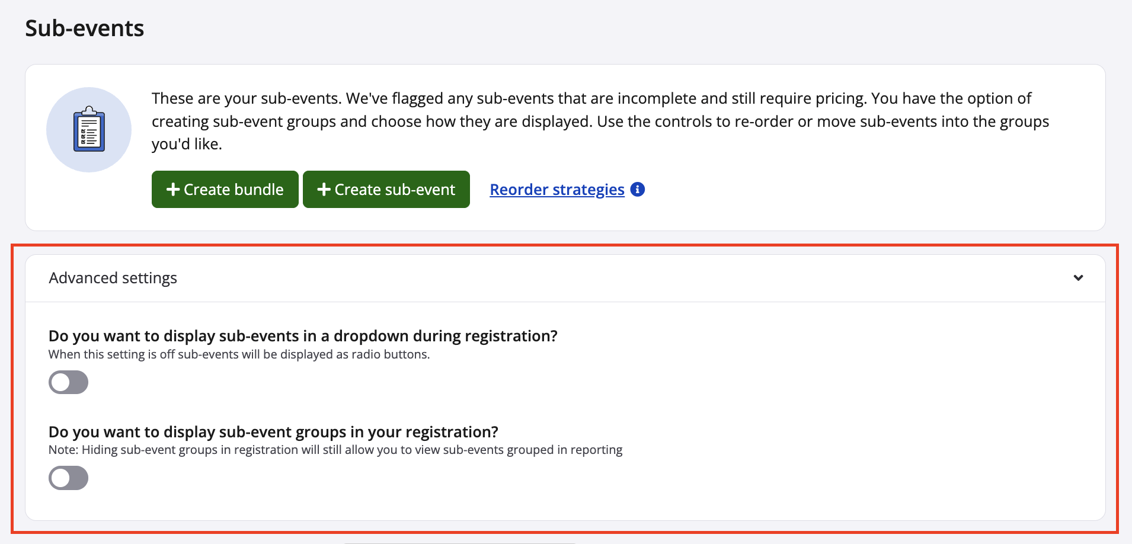Click the plus icon on Create sub-event

pos(324,190)
